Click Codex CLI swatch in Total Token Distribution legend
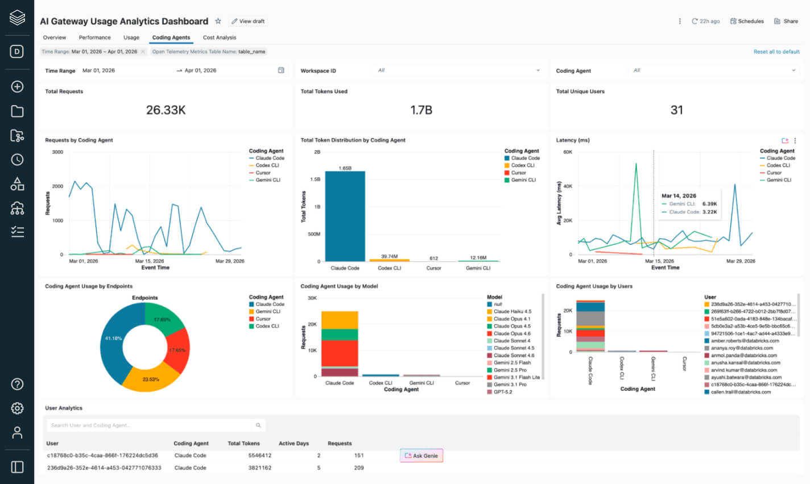The width and height of the screenshot is (810, 484). click(507, 165)
